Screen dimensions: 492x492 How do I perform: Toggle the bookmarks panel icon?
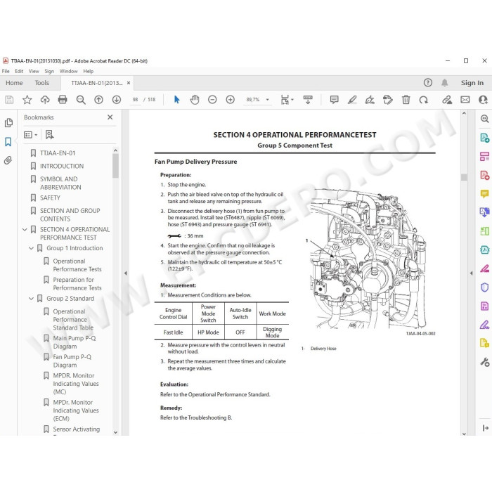tap(8, 142)
